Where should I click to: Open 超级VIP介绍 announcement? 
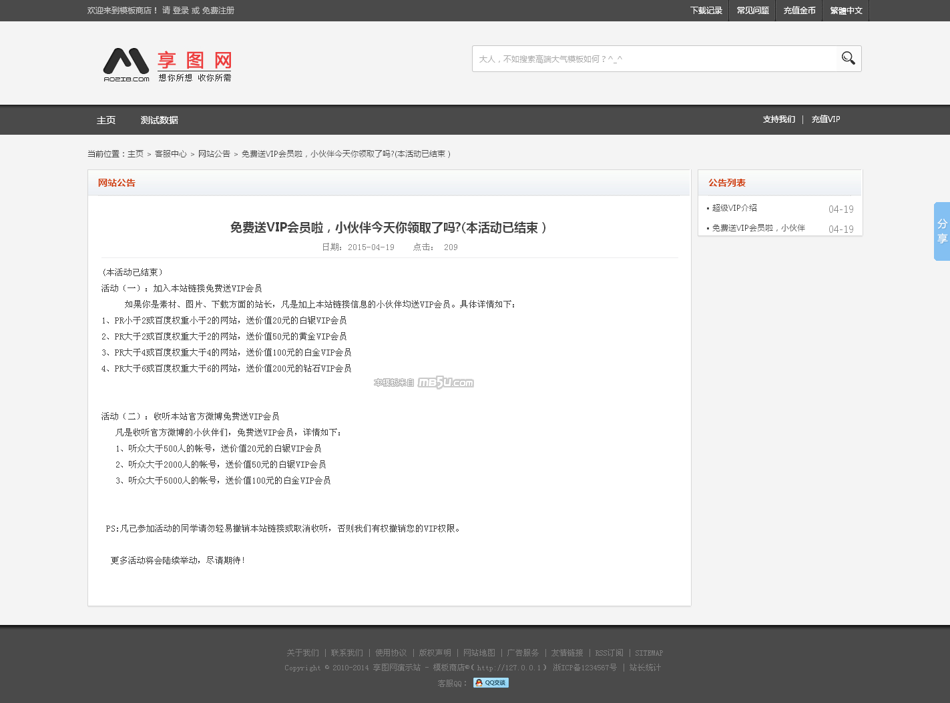(734, 208)
